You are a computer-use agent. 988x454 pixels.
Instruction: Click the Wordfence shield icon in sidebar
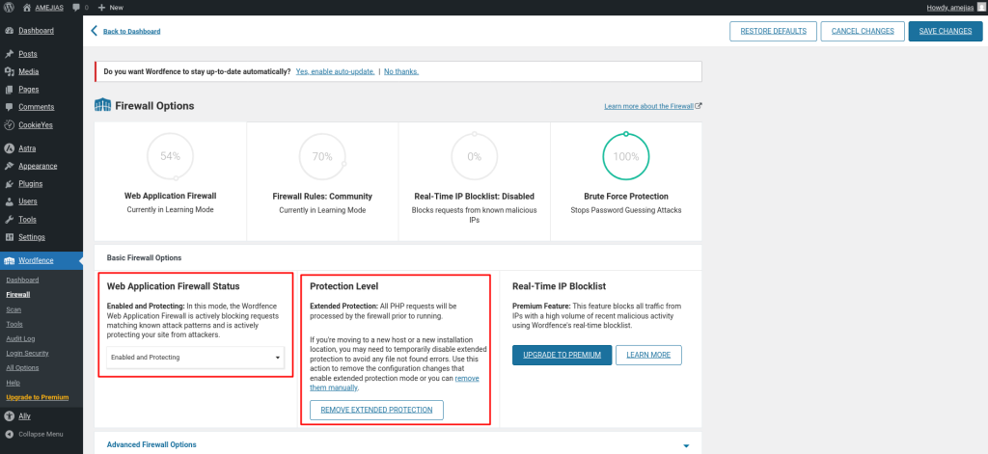tap(9, 260)
